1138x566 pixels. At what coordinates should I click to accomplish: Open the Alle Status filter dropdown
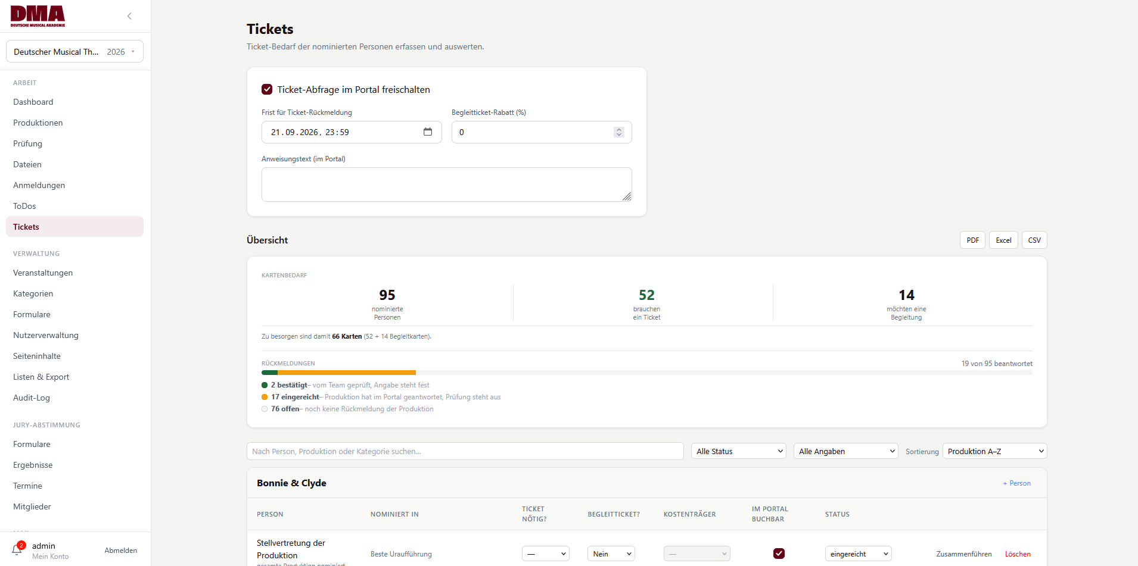tap(739, 451)
